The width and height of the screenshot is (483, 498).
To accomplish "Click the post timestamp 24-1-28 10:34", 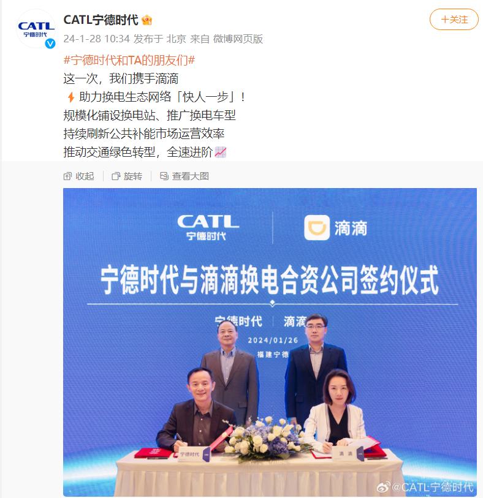I will [x=97, y=39].
